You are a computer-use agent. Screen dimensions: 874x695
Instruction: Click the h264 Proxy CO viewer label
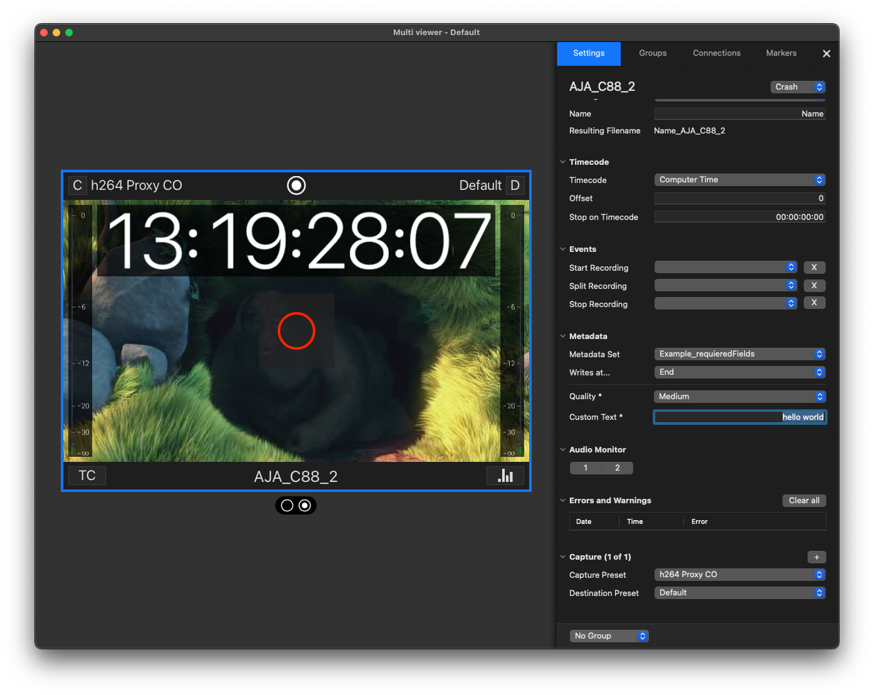(136, 186)
